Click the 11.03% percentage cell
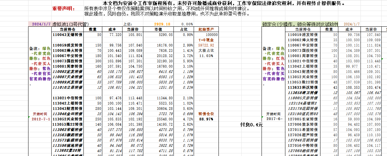This screenshot has height=156, width=387. [x=206, y=56]
